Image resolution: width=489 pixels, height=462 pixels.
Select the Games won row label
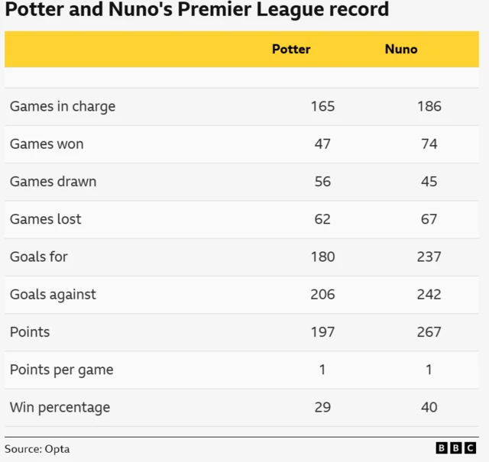click(x=47, y=144)
